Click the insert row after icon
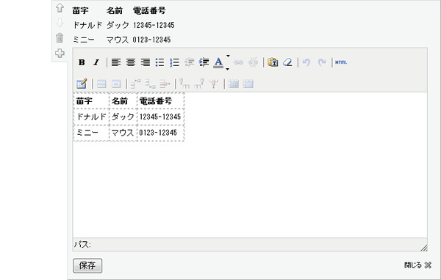This screenshot has height=280, width=441. pyautogui.click(x=151, y=84)
